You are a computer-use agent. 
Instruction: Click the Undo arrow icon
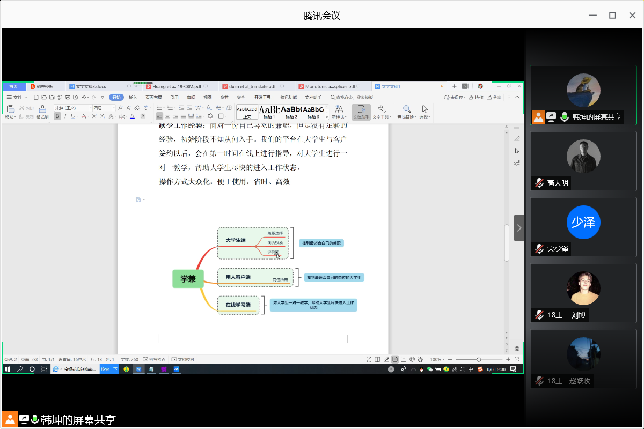coord(84,98)
